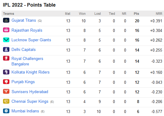
Task: Open the Rajasthan Royals team link
Action: [27, 30]
